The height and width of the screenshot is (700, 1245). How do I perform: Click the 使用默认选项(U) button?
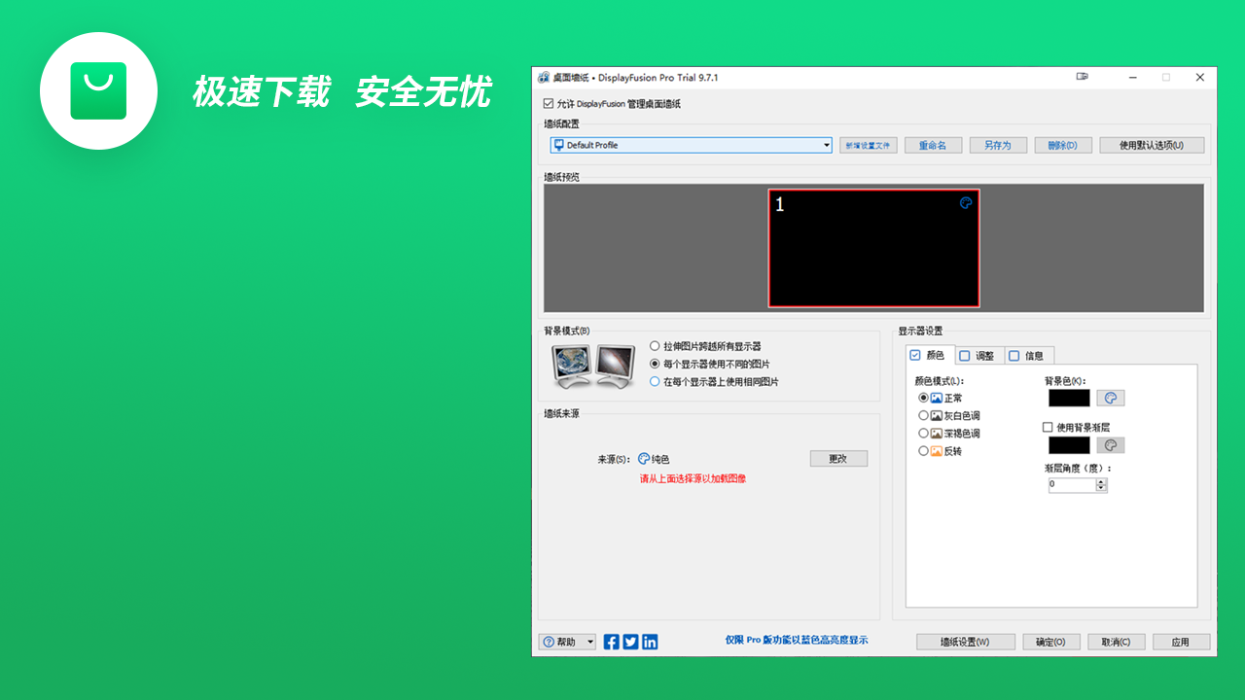(x=1152, y=145)
